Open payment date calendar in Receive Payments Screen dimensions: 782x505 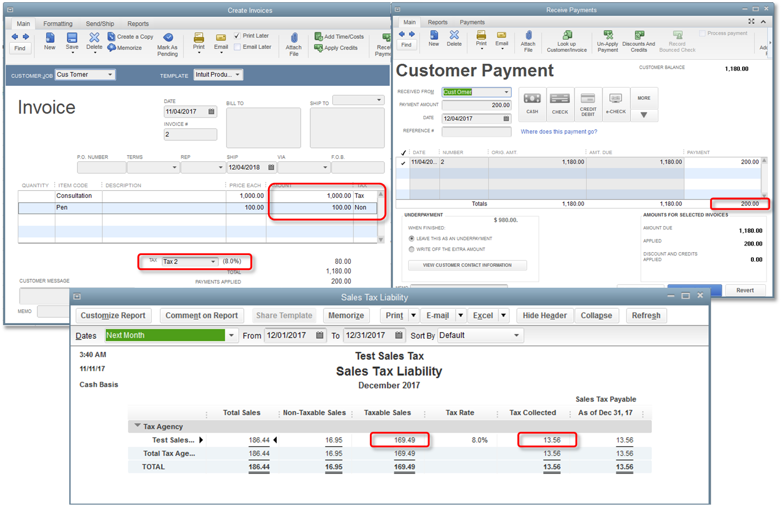click(x=506, y=119)
